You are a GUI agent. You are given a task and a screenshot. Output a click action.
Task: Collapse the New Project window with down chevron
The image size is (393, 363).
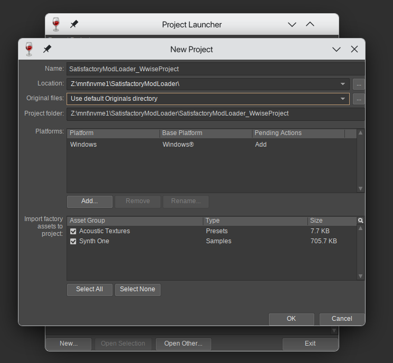click(x=336, y=49)
